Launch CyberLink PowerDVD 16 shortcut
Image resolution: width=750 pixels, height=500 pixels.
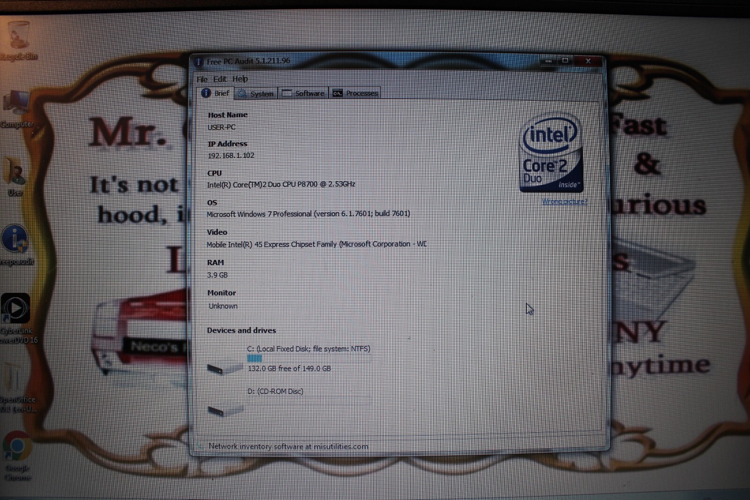click(17, 318)
